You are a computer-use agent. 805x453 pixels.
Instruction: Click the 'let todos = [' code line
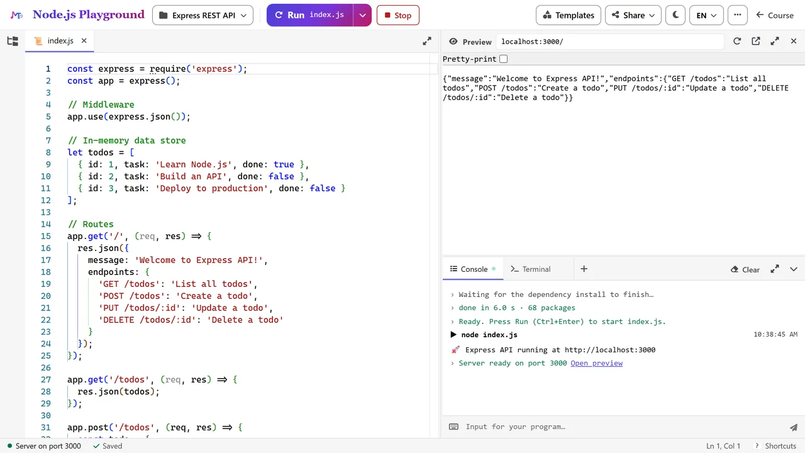point(101,152)
